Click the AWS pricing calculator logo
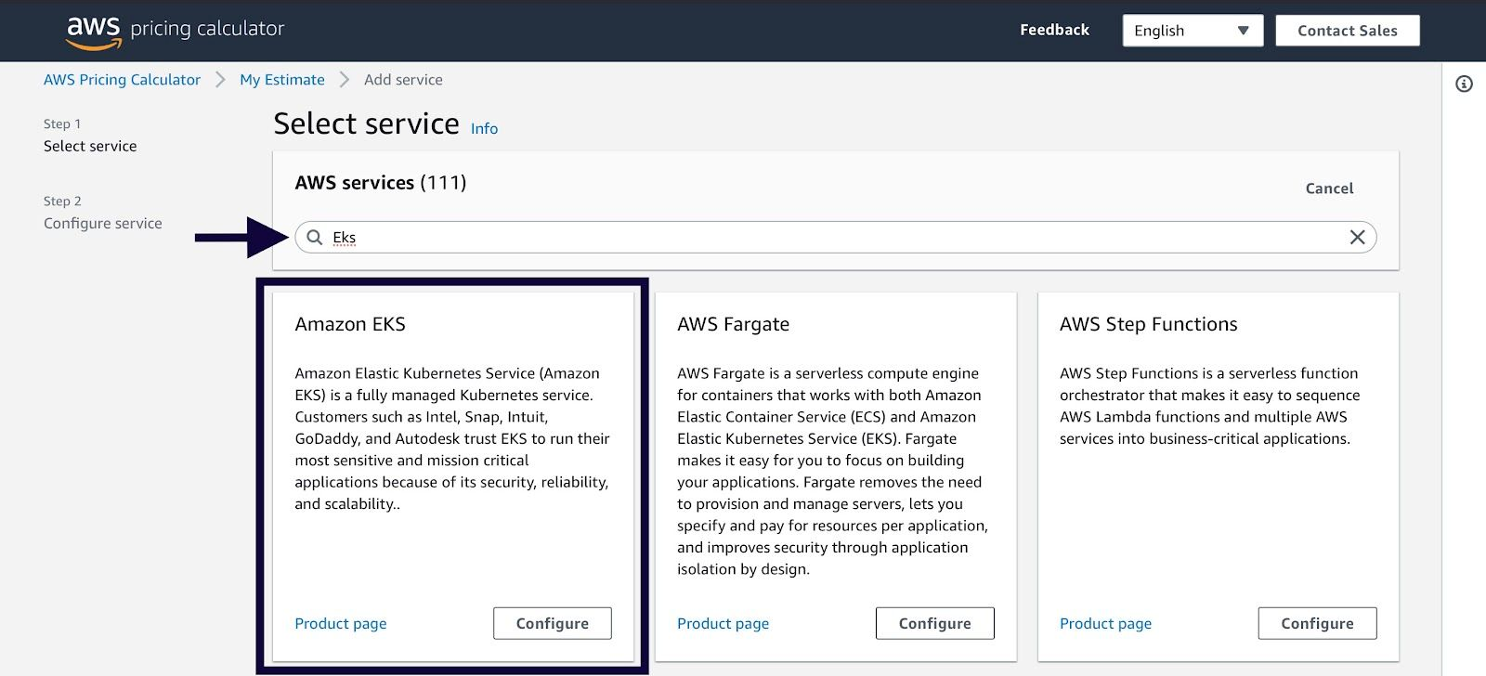 point(175,29)
